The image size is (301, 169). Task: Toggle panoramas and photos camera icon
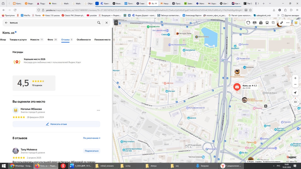click(x=261, y=23)
